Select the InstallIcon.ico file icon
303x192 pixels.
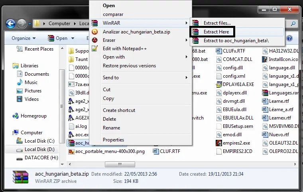coord(265,59)
